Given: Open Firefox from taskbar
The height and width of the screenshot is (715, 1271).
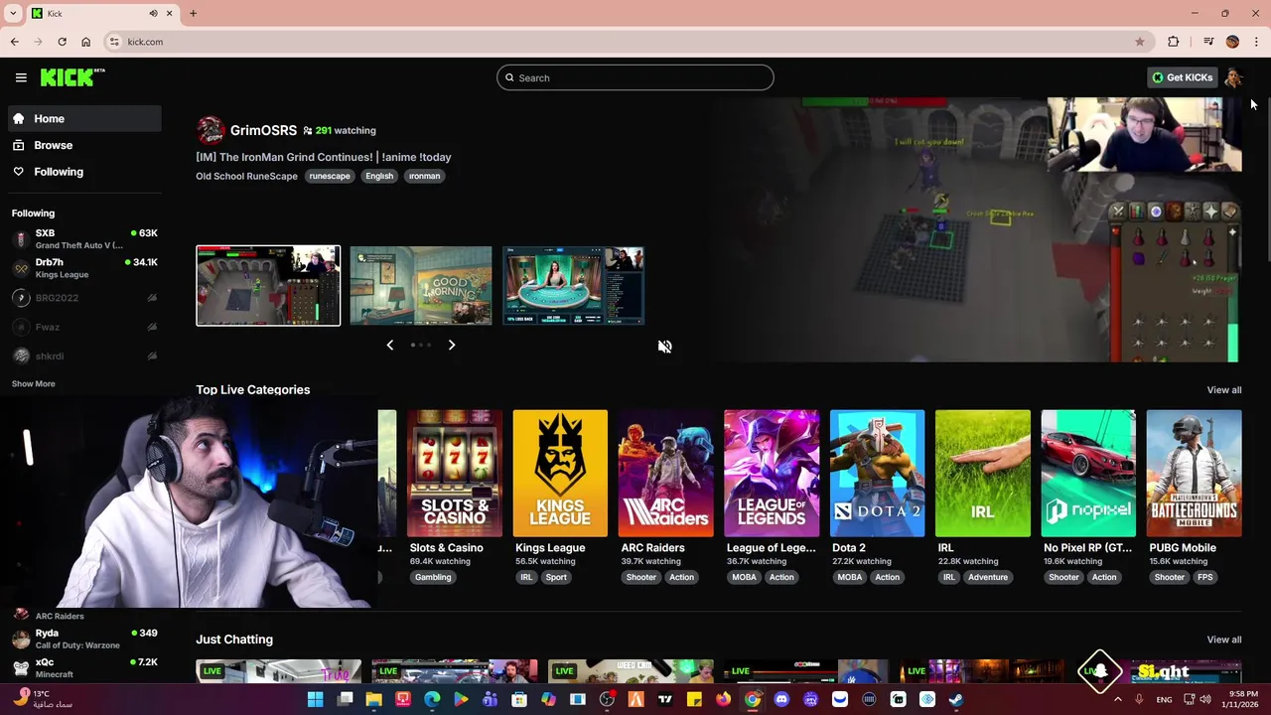Looking at the screenshot, I should click(723, 699).
